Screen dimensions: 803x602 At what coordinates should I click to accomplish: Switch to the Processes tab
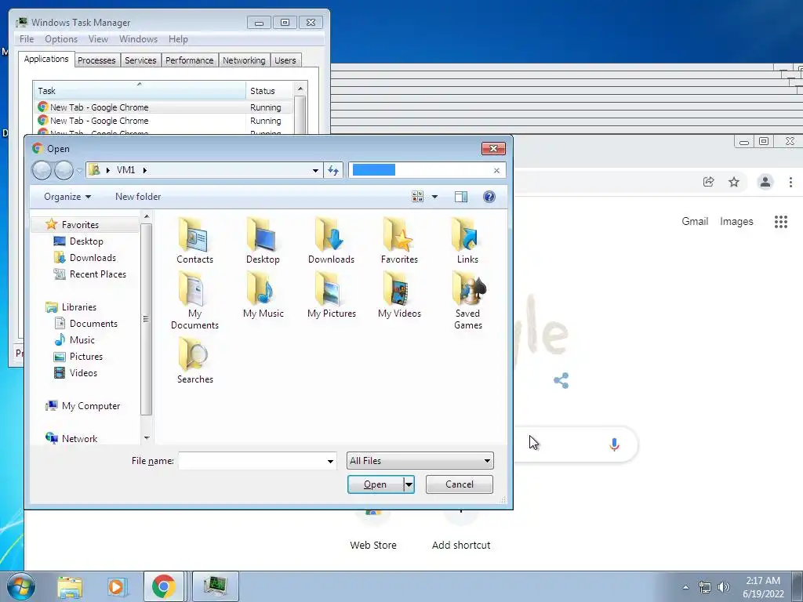click(x=96, y=60)
